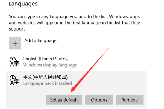Select the 中文(中华人民共和国) language name
The height and width of the screenshot is (109, 164).
(x=45, y=77)
